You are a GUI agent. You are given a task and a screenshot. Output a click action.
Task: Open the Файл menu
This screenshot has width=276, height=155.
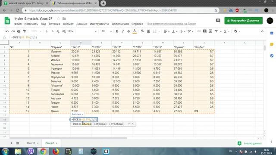click(18, 24)
